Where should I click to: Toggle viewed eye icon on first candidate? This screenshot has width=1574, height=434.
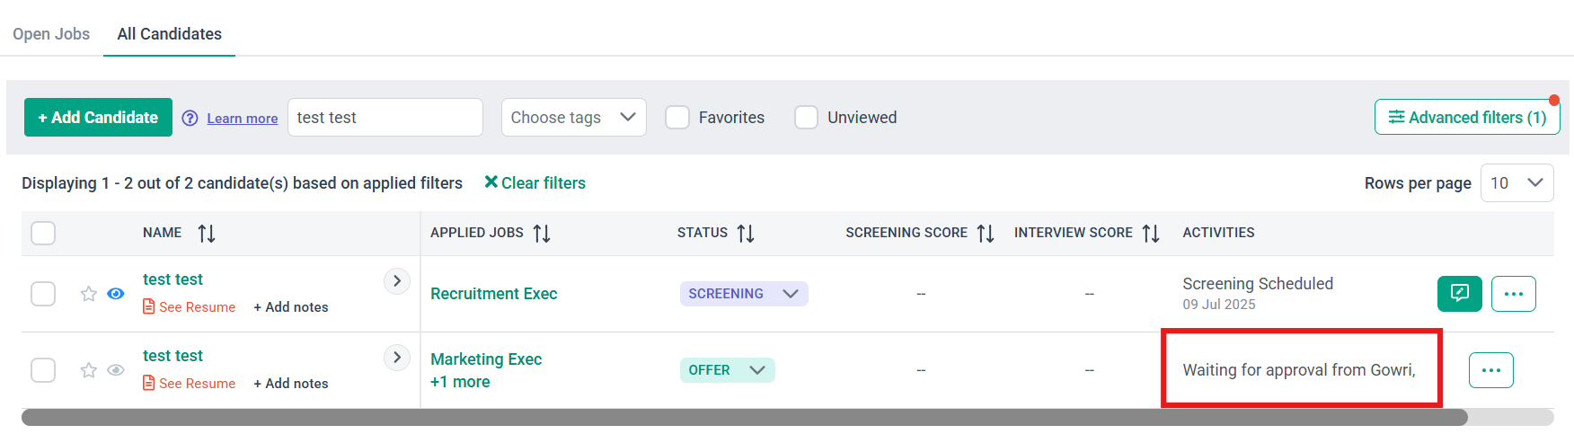[116, 294]
